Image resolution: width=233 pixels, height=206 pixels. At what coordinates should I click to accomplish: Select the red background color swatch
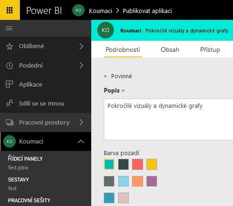tap(138, 164)
